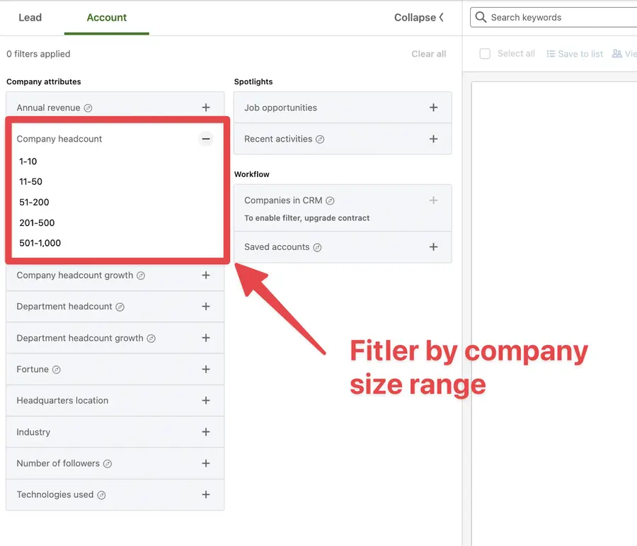This screenshot has width=637, height=546.
Task: Collapse the Company headcount filter
Action: [206, 139]
